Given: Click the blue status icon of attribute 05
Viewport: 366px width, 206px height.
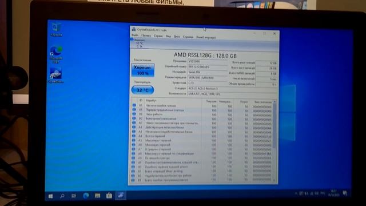Looking at the screenshot, I should point(134,110).
